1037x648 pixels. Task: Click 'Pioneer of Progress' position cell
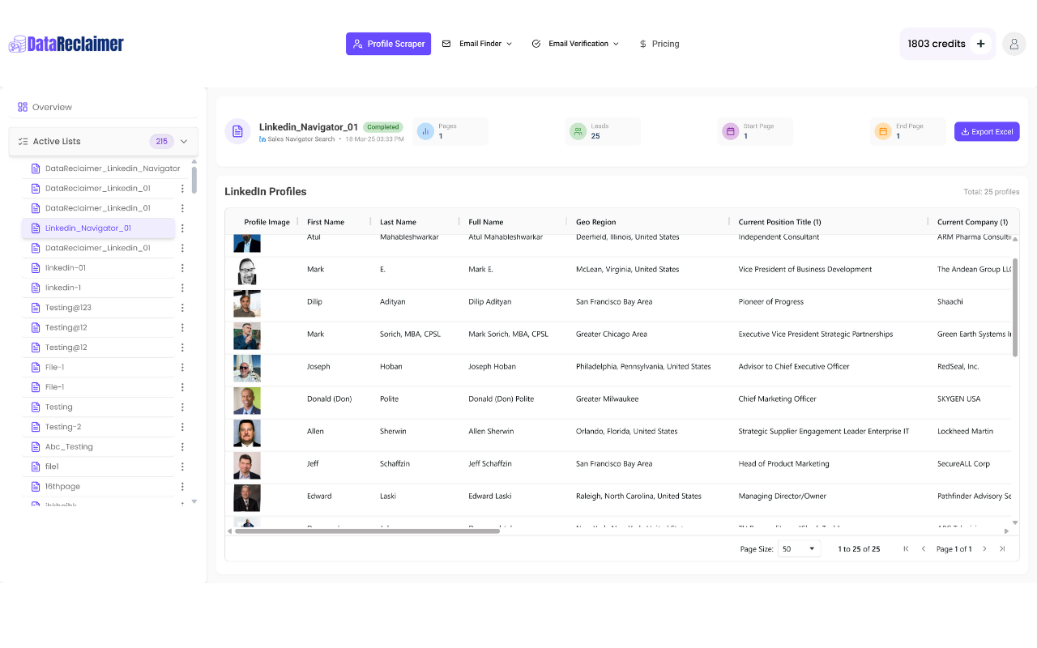click(771, 302)
